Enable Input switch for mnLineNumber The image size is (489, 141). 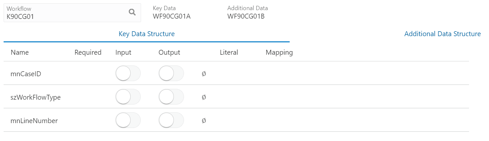pyautogui.click(x=128, y=120)
